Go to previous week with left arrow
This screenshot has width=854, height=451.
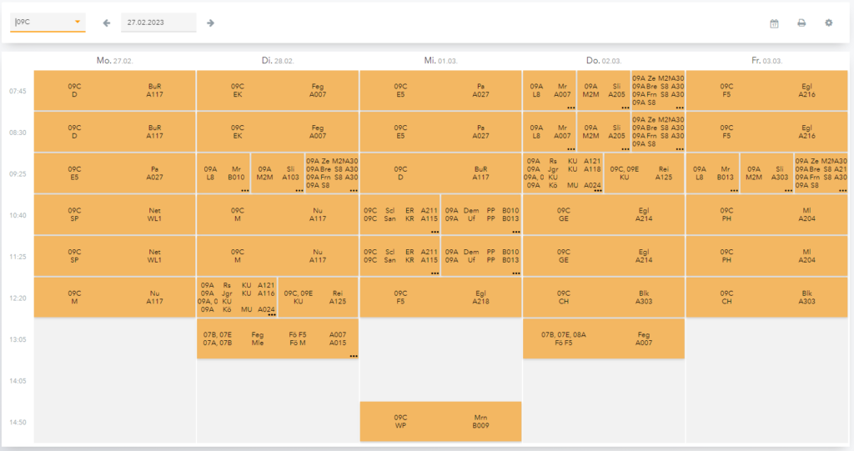(x=107, y=23)
